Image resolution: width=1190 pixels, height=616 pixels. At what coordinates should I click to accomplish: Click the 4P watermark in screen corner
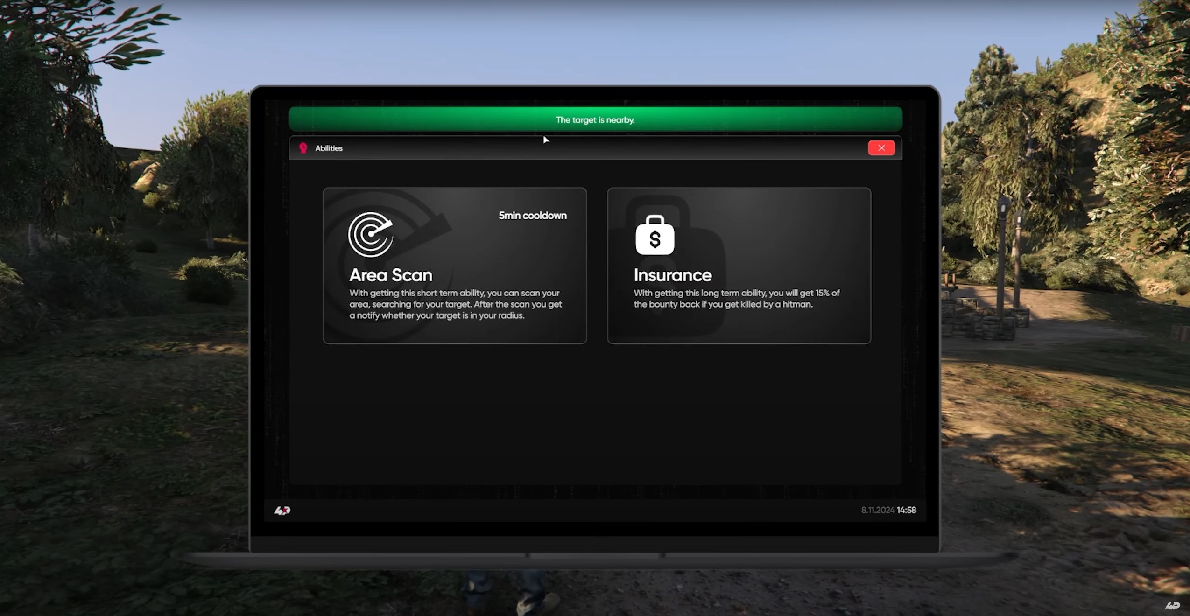[1172, 605]
